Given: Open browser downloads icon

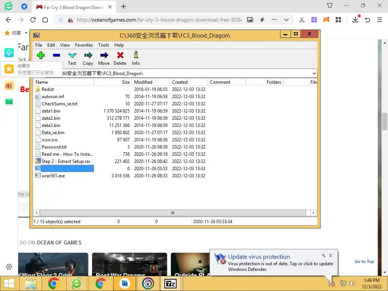Looking at the screenshot, I should 355,19.
